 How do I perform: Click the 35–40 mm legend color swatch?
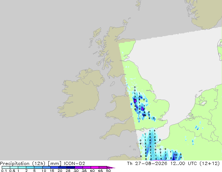pos(86,167)
